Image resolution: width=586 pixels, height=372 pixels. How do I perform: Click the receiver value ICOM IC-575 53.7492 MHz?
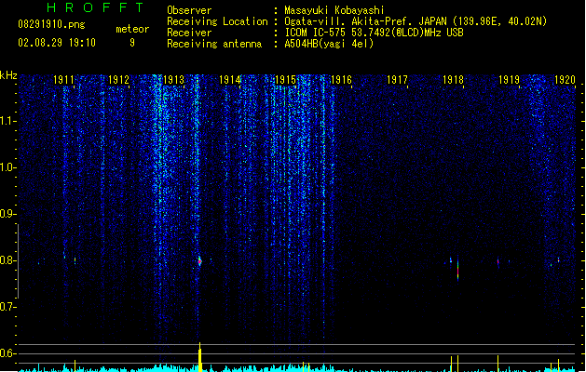(374, 33)
